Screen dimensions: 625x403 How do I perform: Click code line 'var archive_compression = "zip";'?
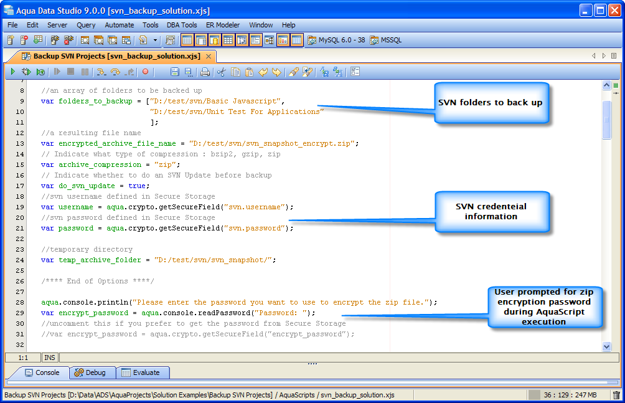(110, 164)
